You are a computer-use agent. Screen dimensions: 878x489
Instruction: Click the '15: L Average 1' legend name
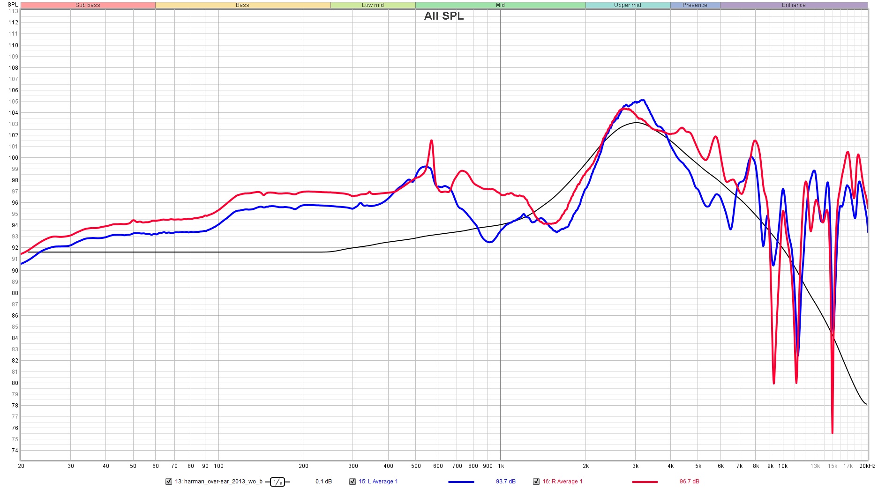click(x=378, y=482)
